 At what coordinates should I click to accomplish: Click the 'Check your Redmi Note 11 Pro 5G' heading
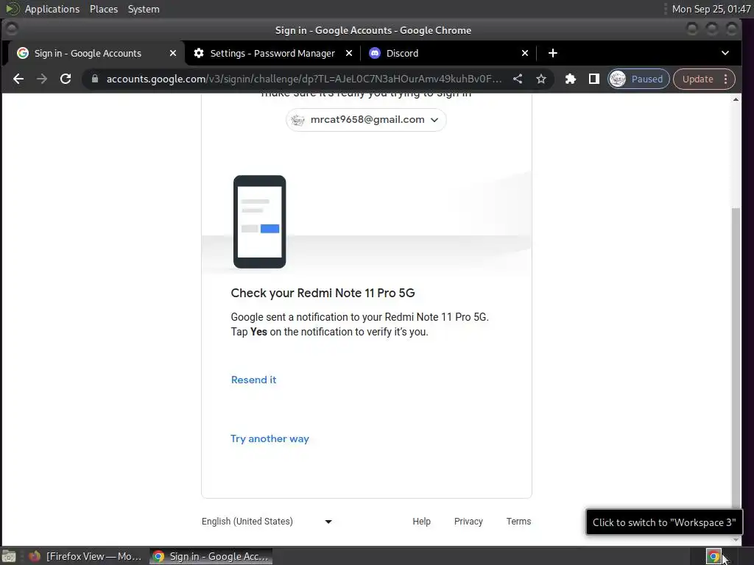click(323, 293)
